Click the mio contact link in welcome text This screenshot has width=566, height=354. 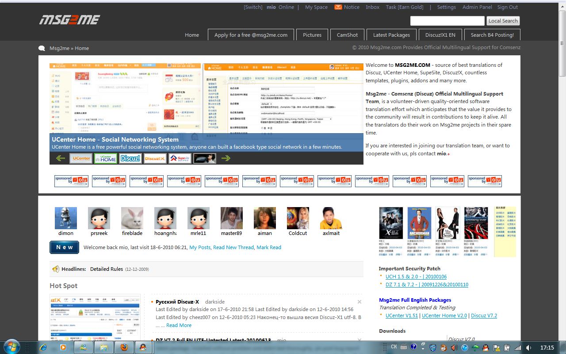(x=442, y=154)
